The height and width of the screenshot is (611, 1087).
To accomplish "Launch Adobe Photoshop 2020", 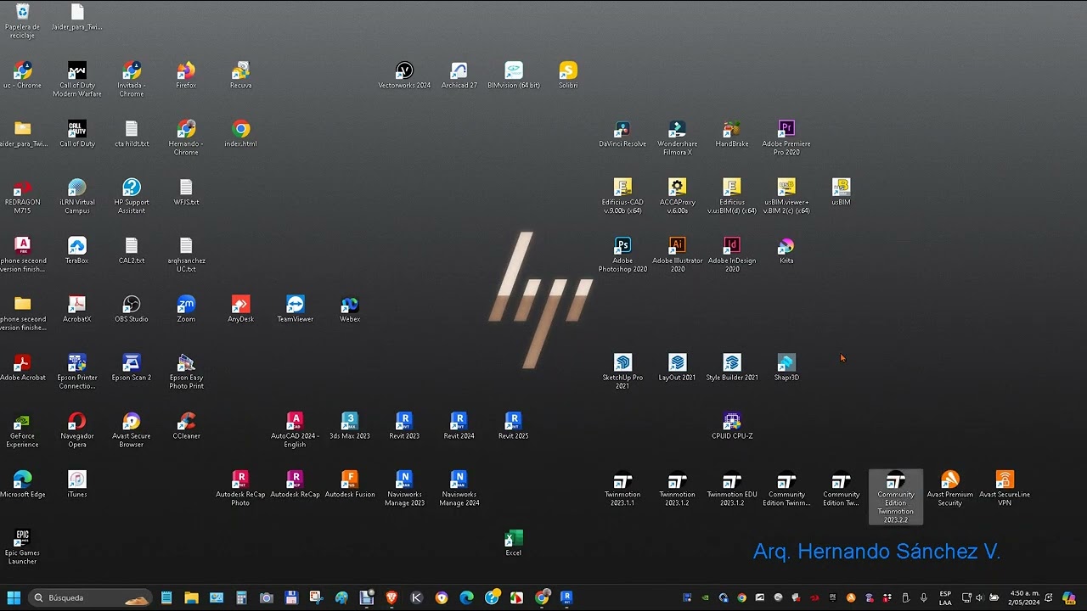I will click(622, 255).
